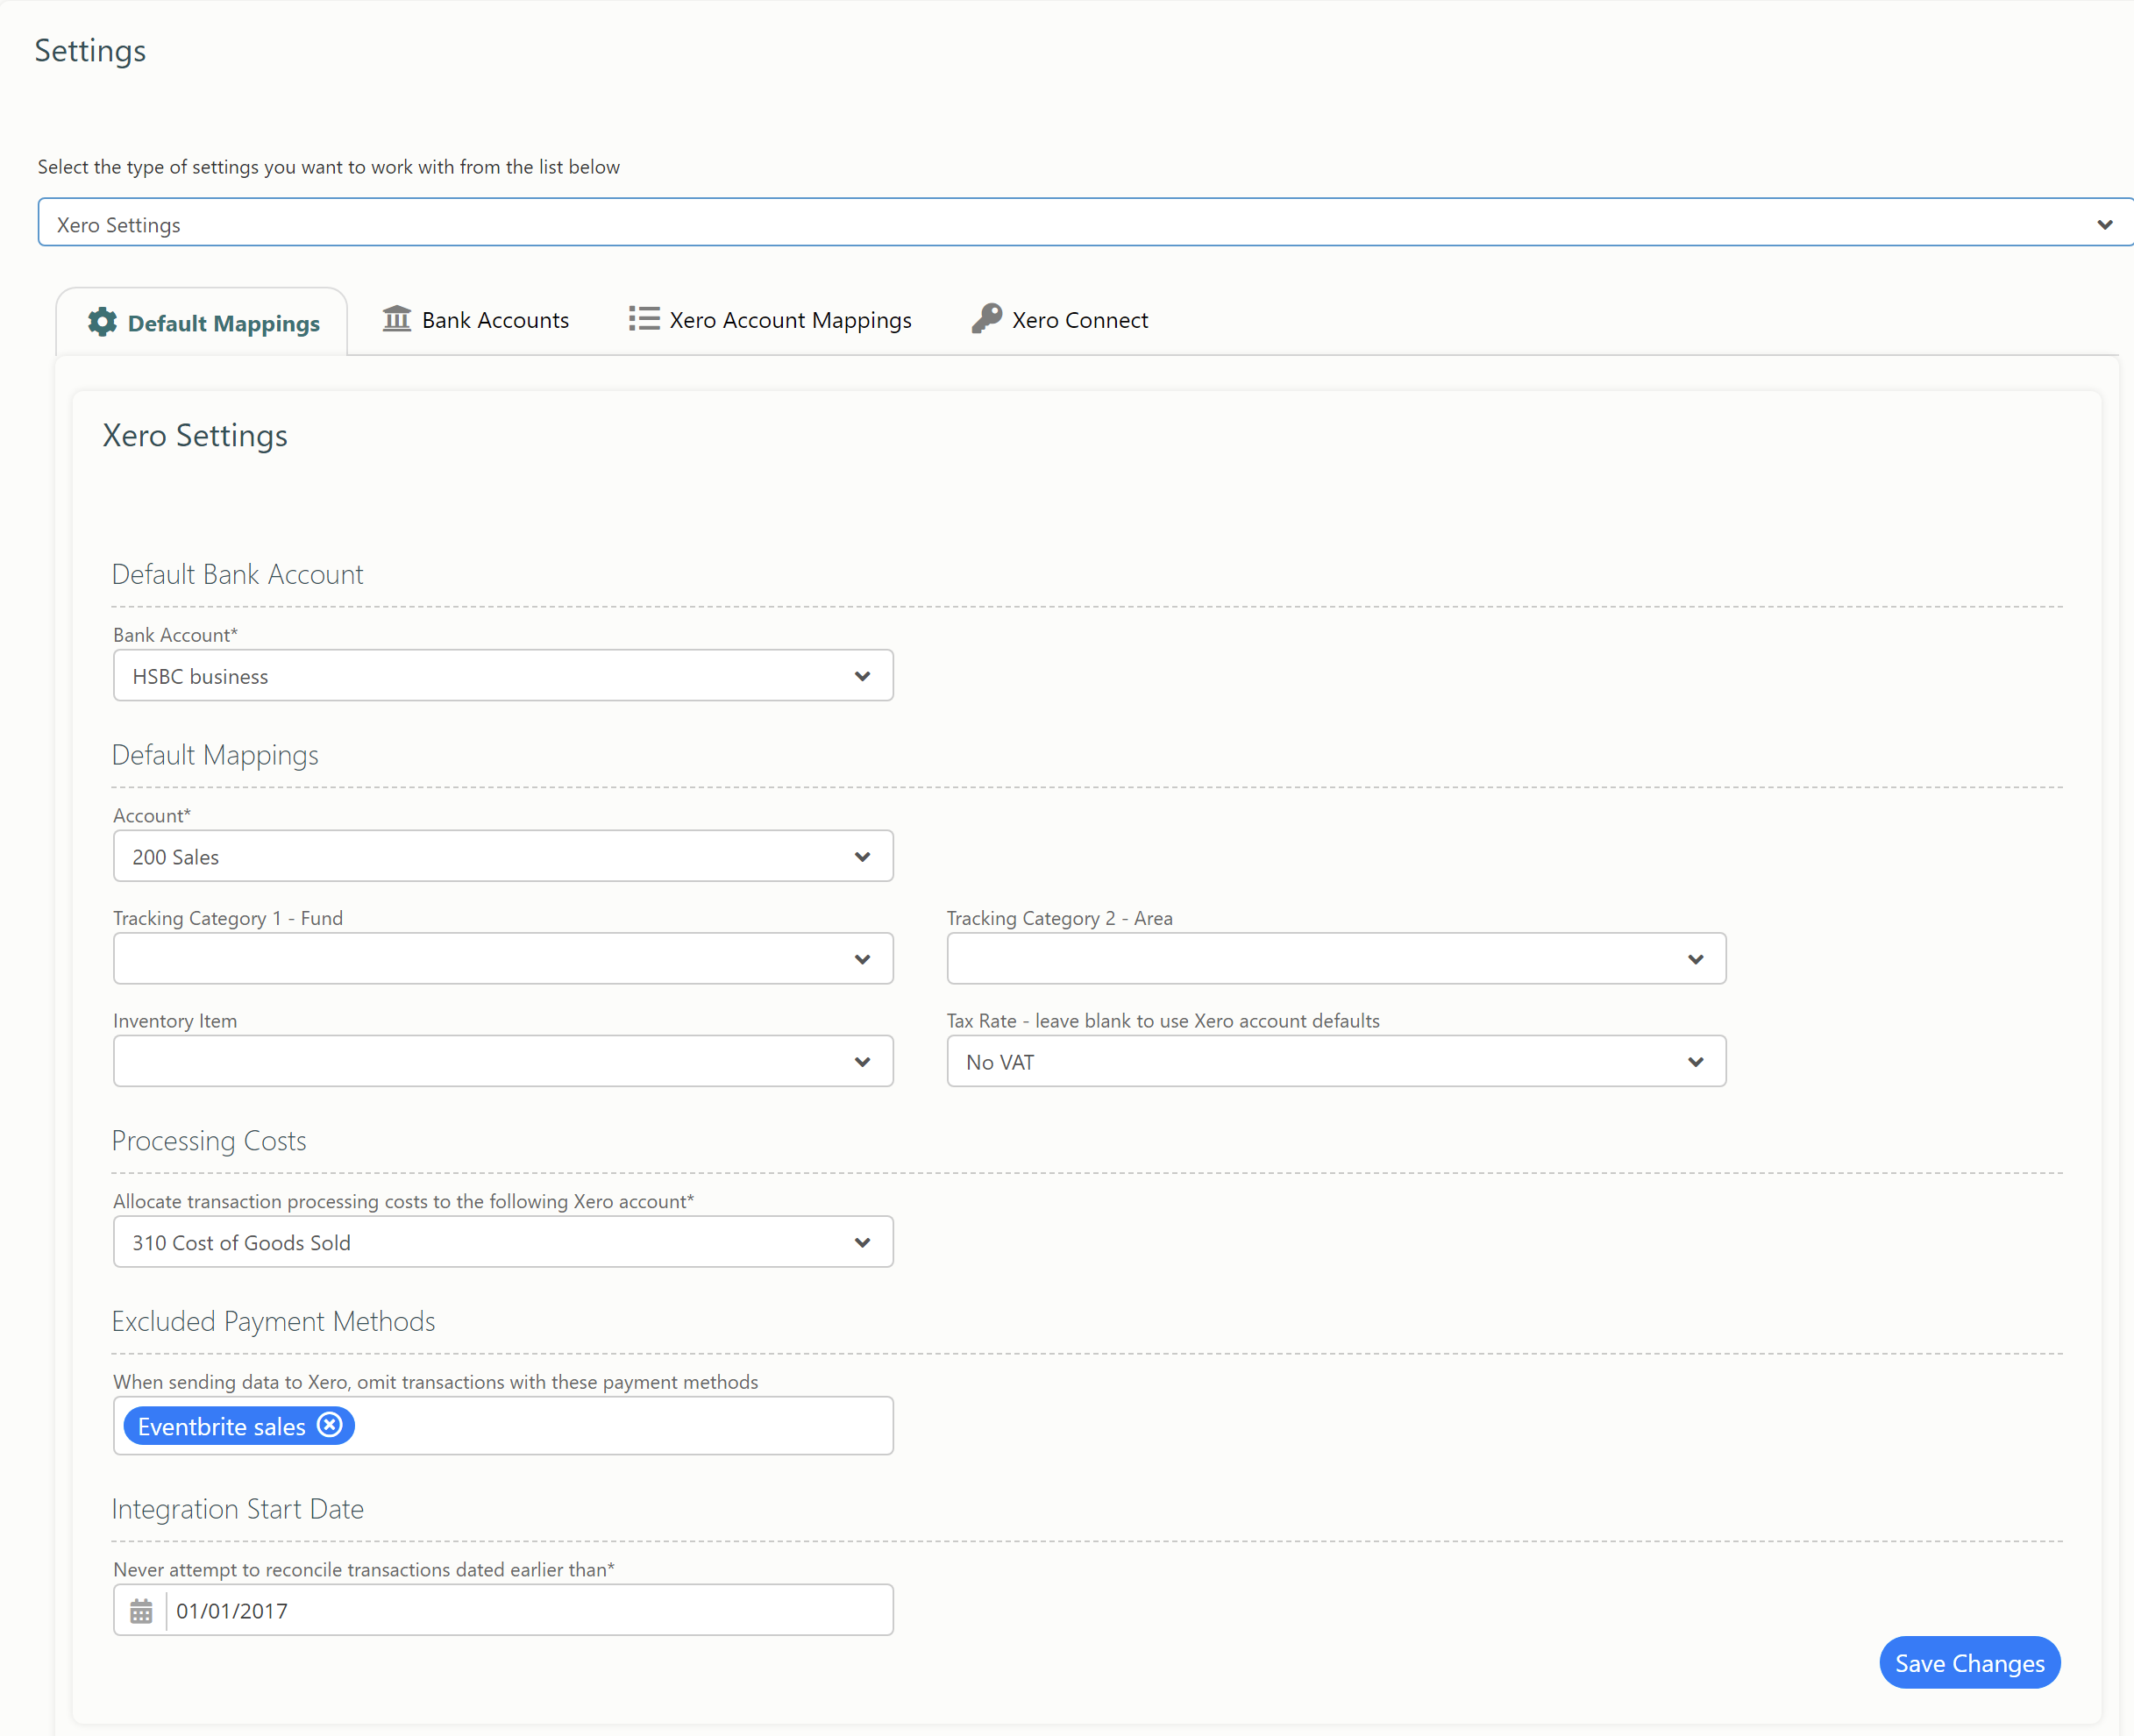Open the 310 Cost of Goods Sold dropdown
Screen dimensions: 2134x1736
(503, 1242)
